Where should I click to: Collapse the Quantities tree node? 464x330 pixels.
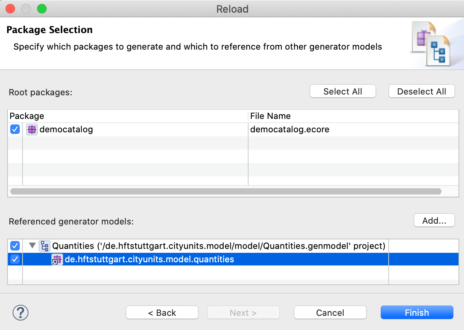[x=32, y=245]
